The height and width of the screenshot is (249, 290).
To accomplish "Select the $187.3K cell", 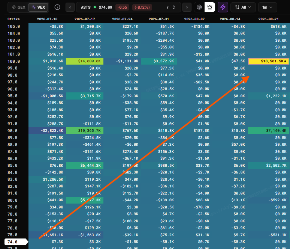I will (x=194, y=131).
